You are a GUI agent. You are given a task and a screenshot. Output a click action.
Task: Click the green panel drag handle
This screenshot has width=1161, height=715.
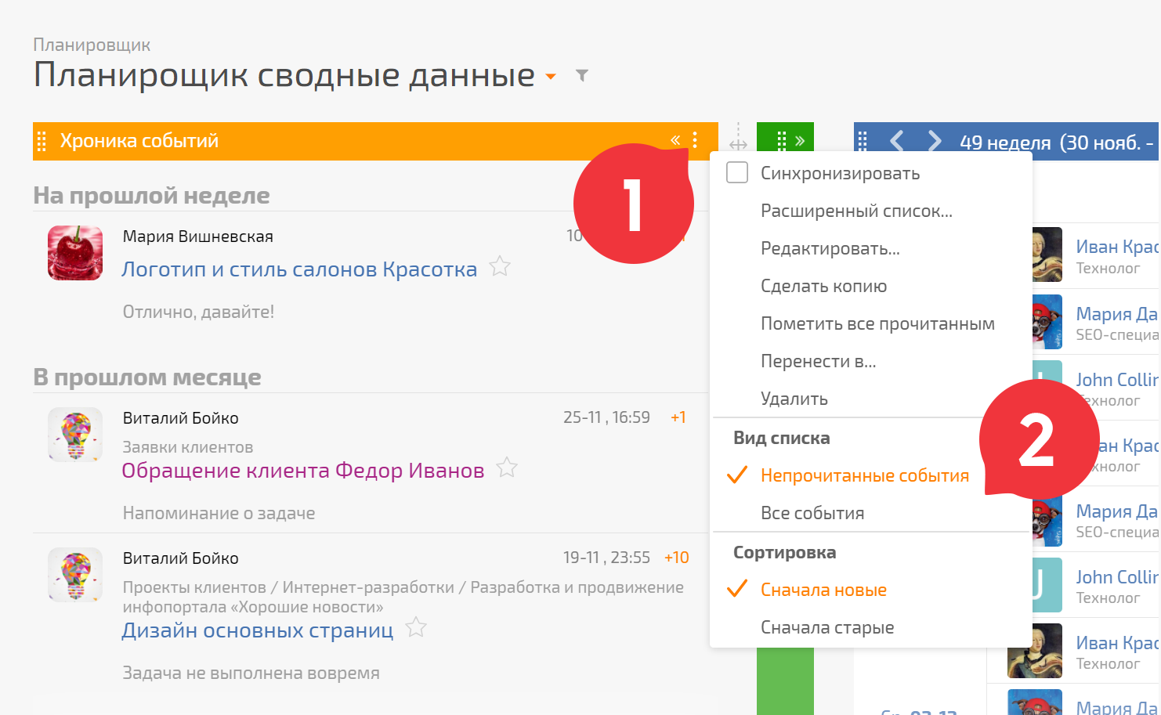click(781, 141)
